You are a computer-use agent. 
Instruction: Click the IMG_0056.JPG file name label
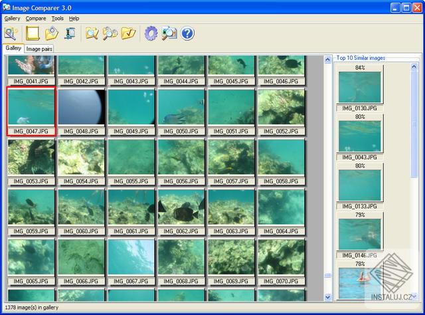pos(181,181)
